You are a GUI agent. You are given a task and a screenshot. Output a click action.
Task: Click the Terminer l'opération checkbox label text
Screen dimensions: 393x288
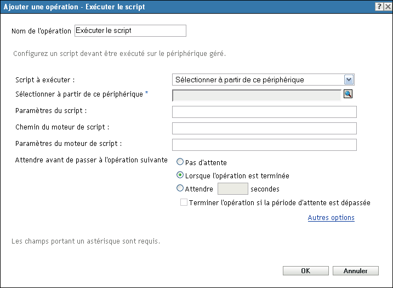280,203
